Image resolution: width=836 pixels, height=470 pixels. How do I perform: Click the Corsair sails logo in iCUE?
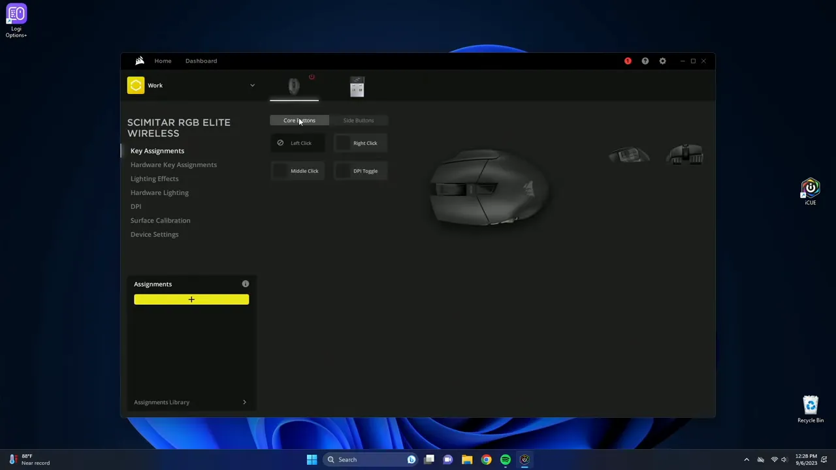tap(139, 61)
